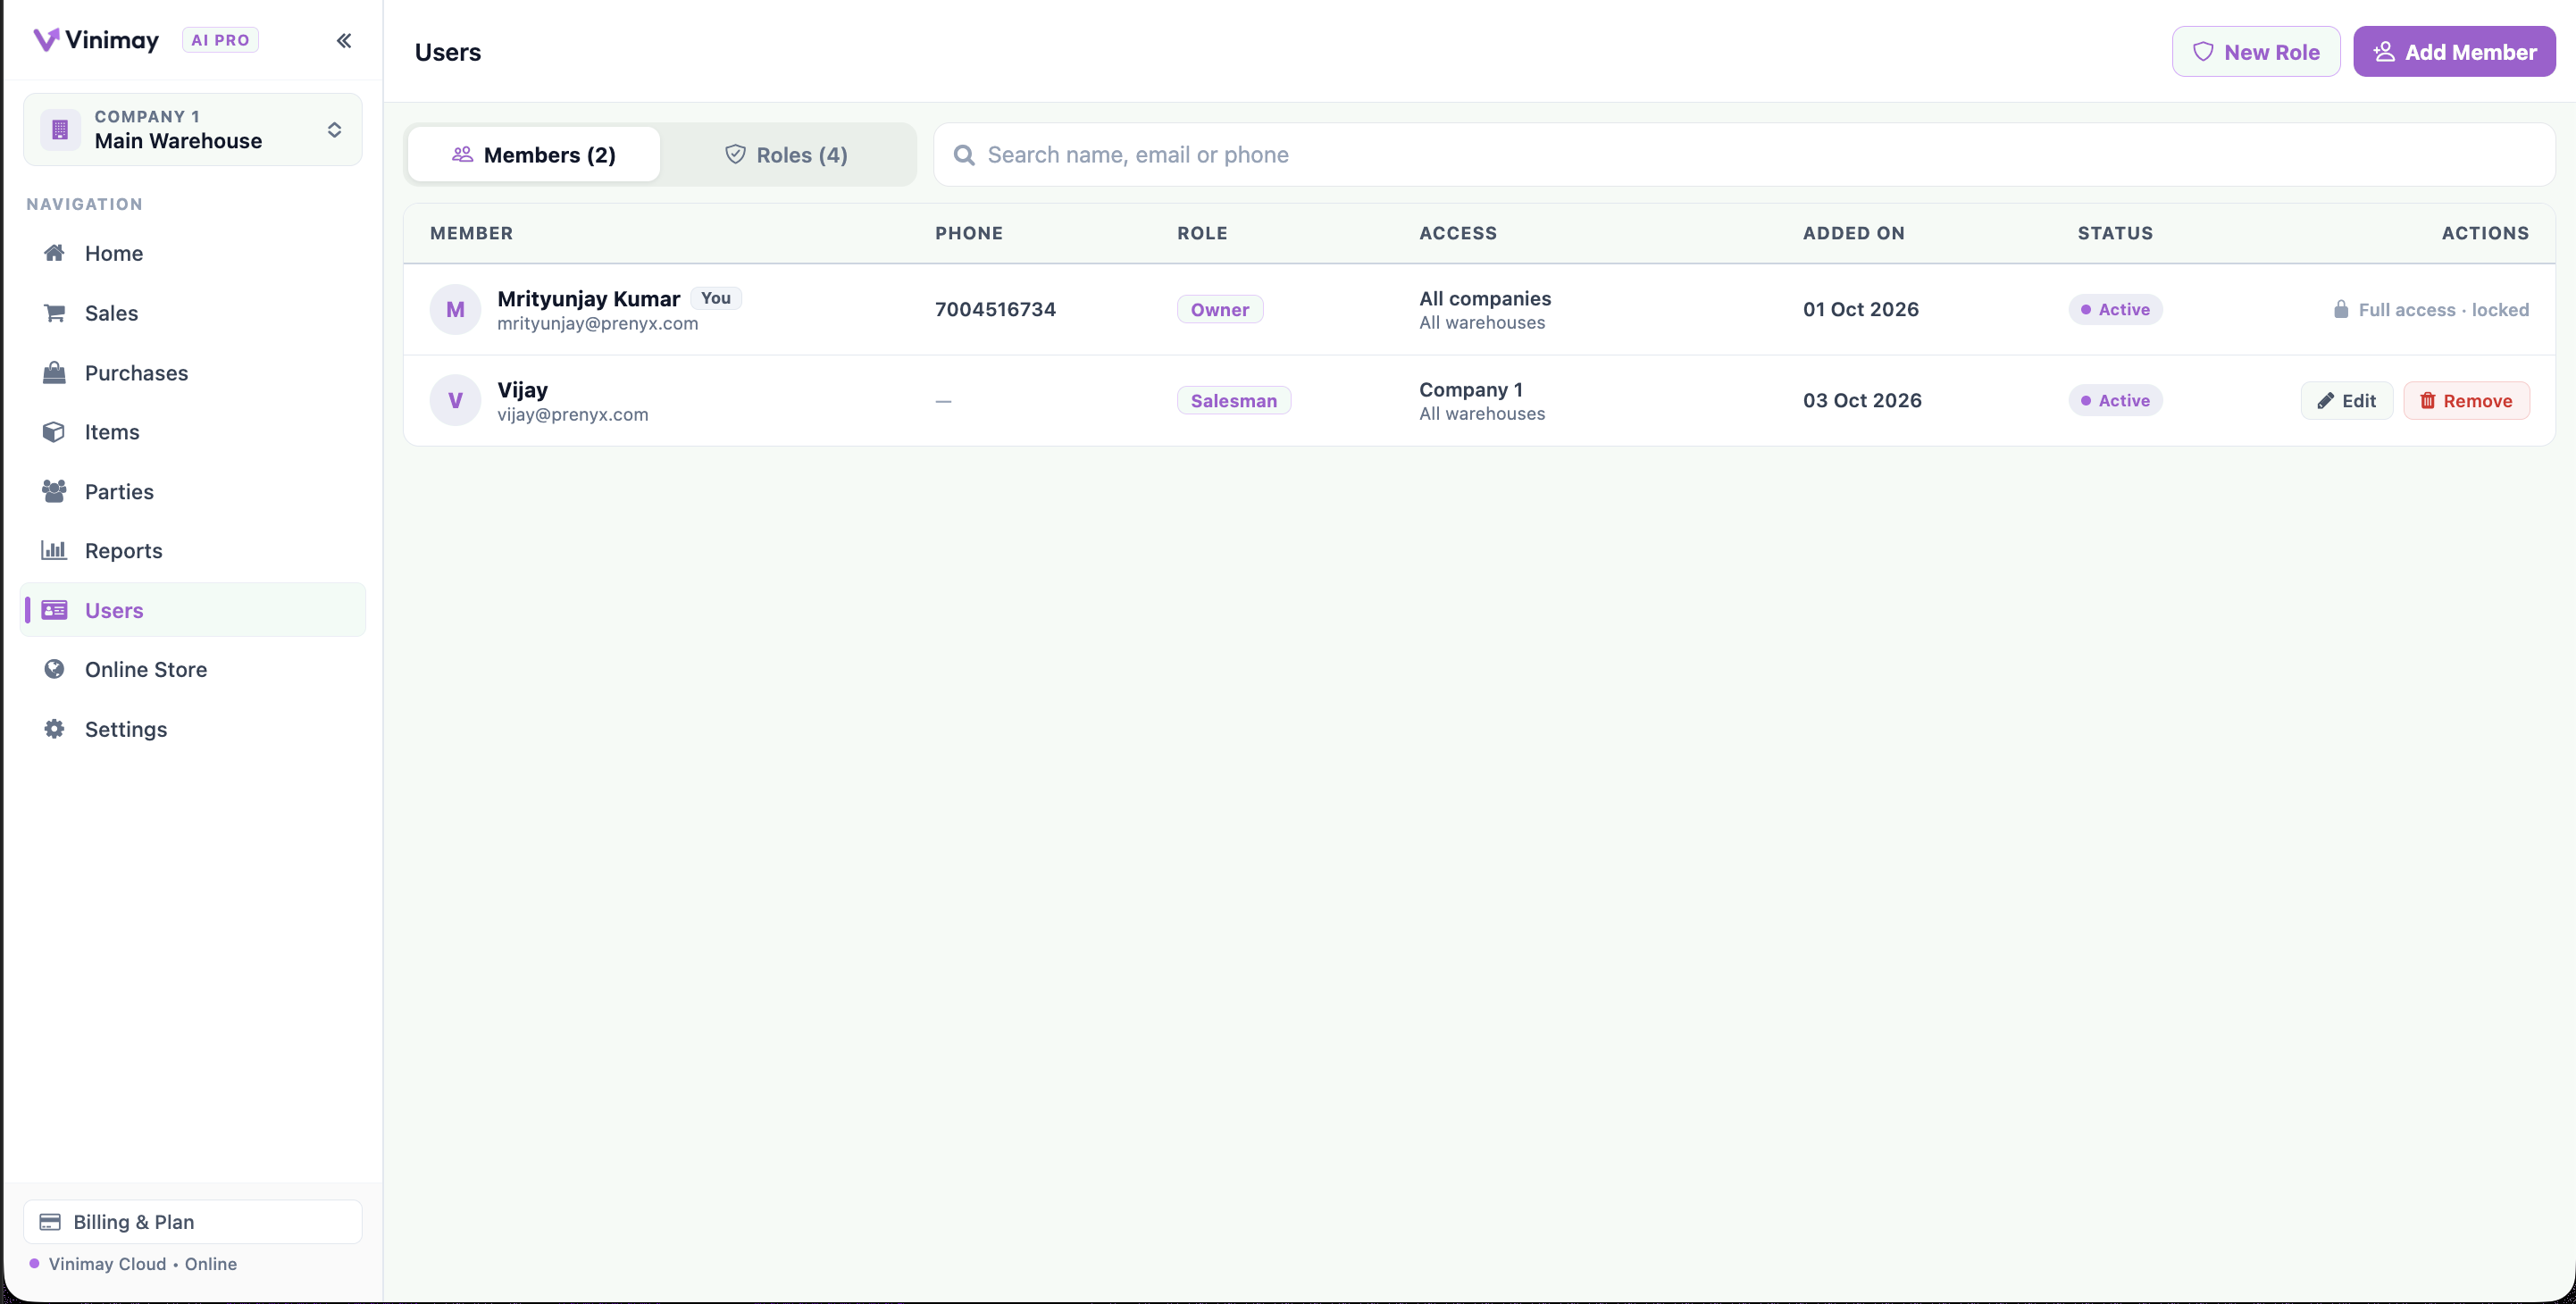Click phone number 7004516734
The image size is (2576, 1304).
pos(995,309)
